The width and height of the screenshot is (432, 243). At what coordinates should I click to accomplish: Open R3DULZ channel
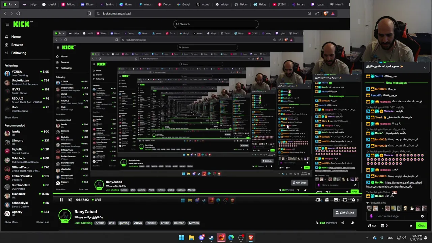point(27,100)
